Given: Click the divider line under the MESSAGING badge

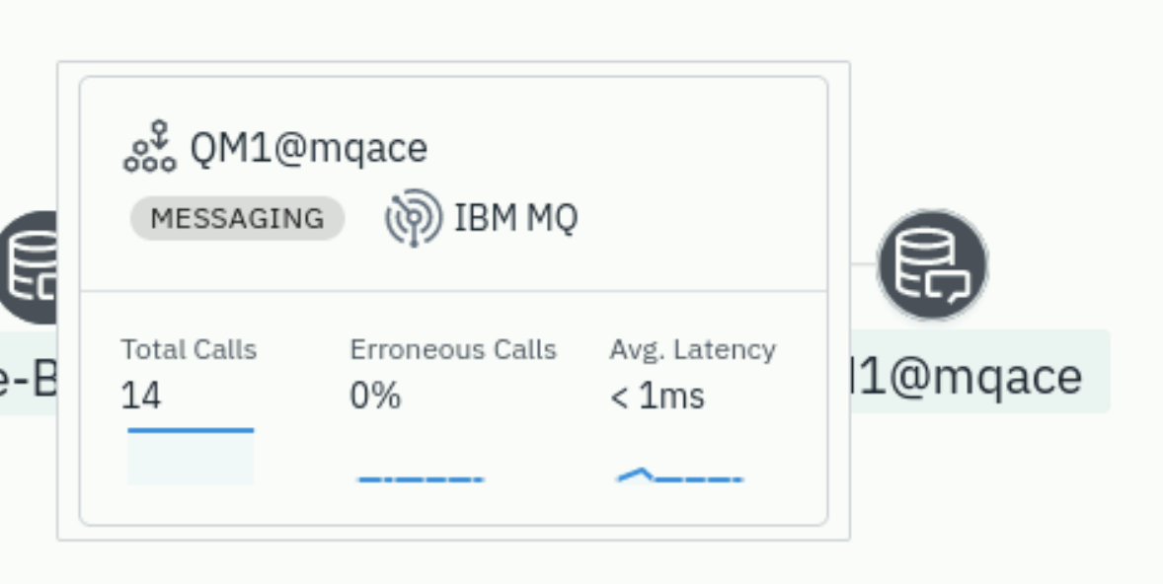Looking at the screenshot, I should pyautogui.click(x=453, y=291).
